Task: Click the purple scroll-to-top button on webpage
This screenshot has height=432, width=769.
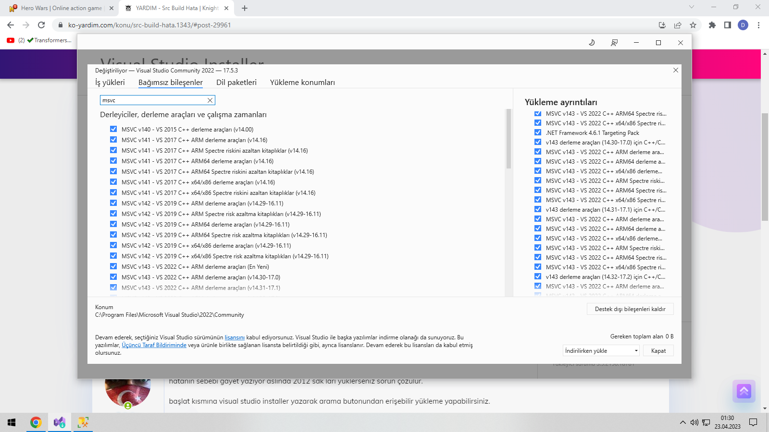Action: (x=744, y=391)
